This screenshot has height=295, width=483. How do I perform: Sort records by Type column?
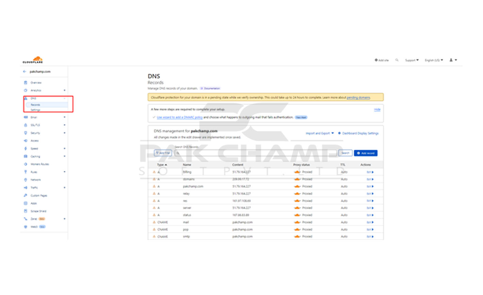162,165
